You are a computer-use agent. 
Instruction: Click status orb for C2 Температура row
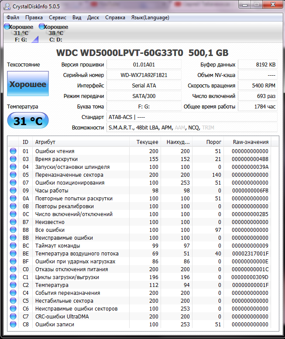coord(13,285)
